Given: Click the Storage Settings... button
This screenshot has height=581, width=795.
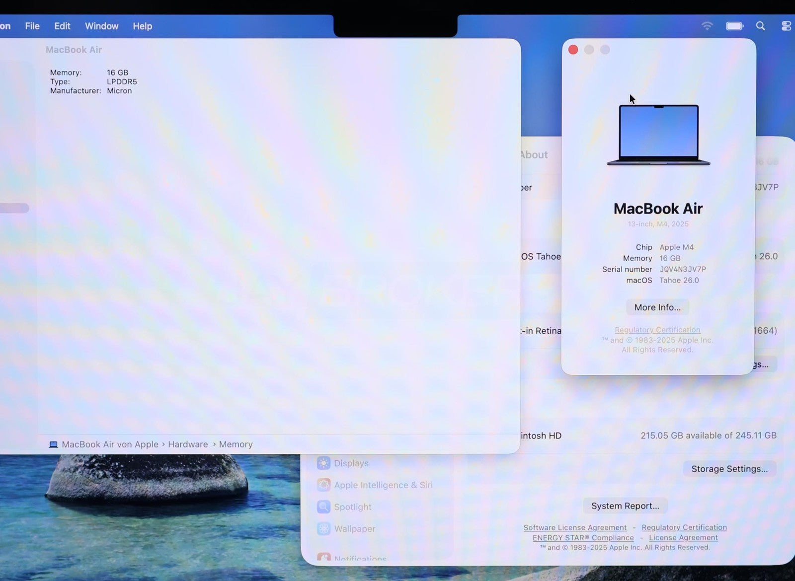Looking at the screenshot, I should pyautogui.click(x=729, y=469).
